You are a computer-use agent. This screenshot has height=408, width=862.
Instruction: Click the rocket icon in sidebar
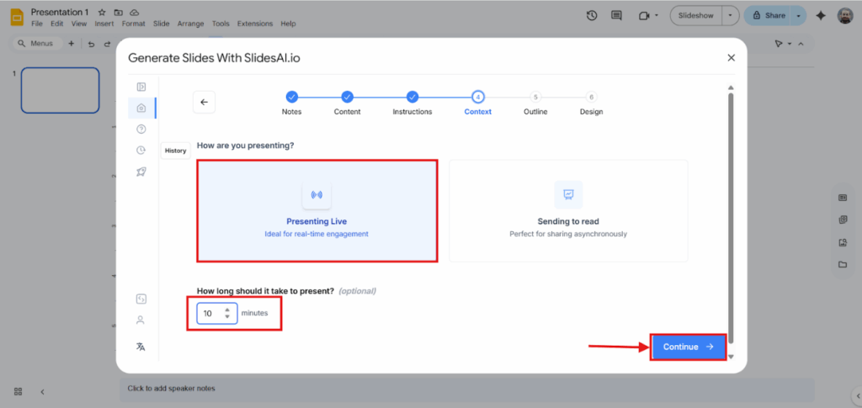click(x=141, y=172)
